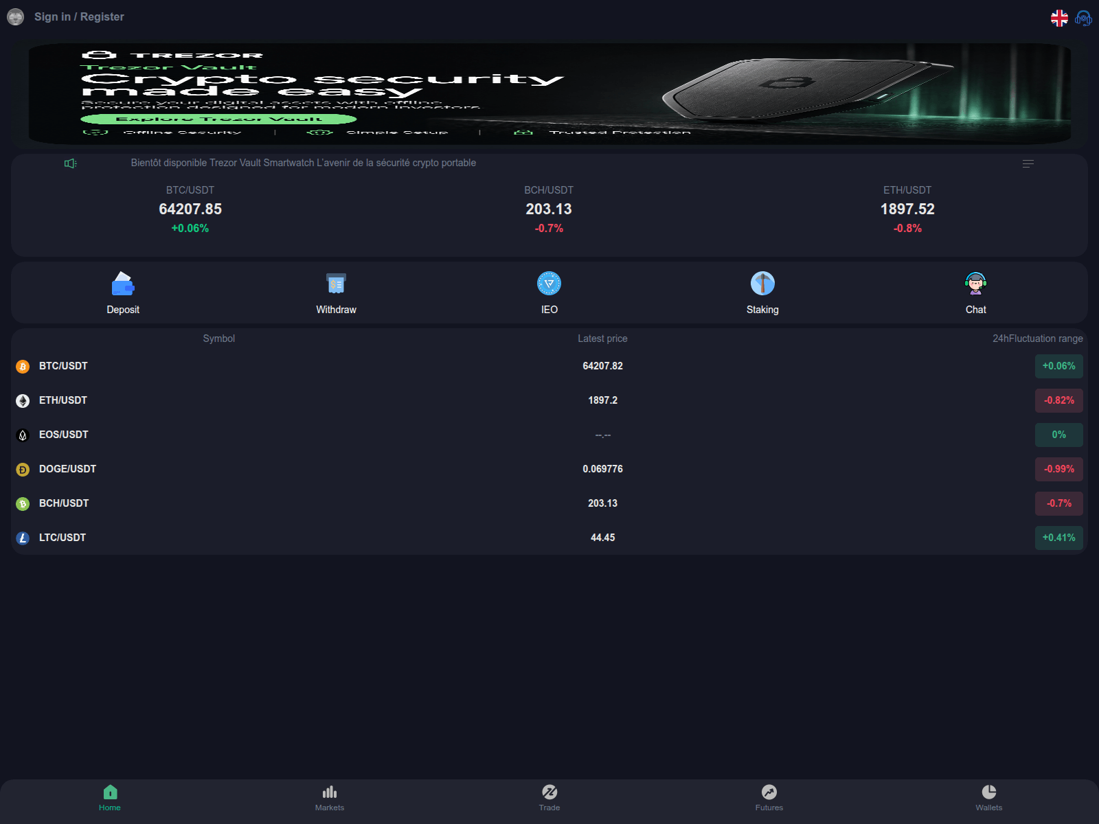Click the Bitcoin Cash icon in BCH/USDT row
1099x824 pixels.
coord(23,504)
